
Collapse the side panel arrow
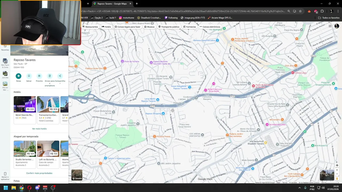point(70,102)
